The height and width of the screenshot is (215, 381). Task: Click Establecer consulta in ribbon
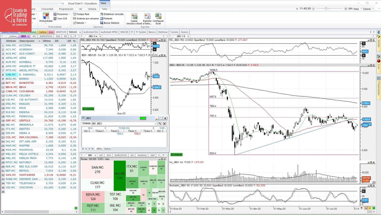[111, 14]
